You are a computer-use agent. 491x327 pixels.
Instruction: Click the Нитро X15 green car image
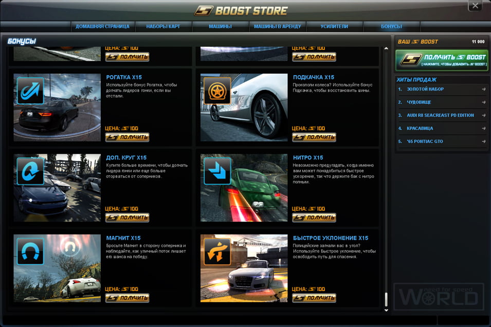click(x=244, y=188)
